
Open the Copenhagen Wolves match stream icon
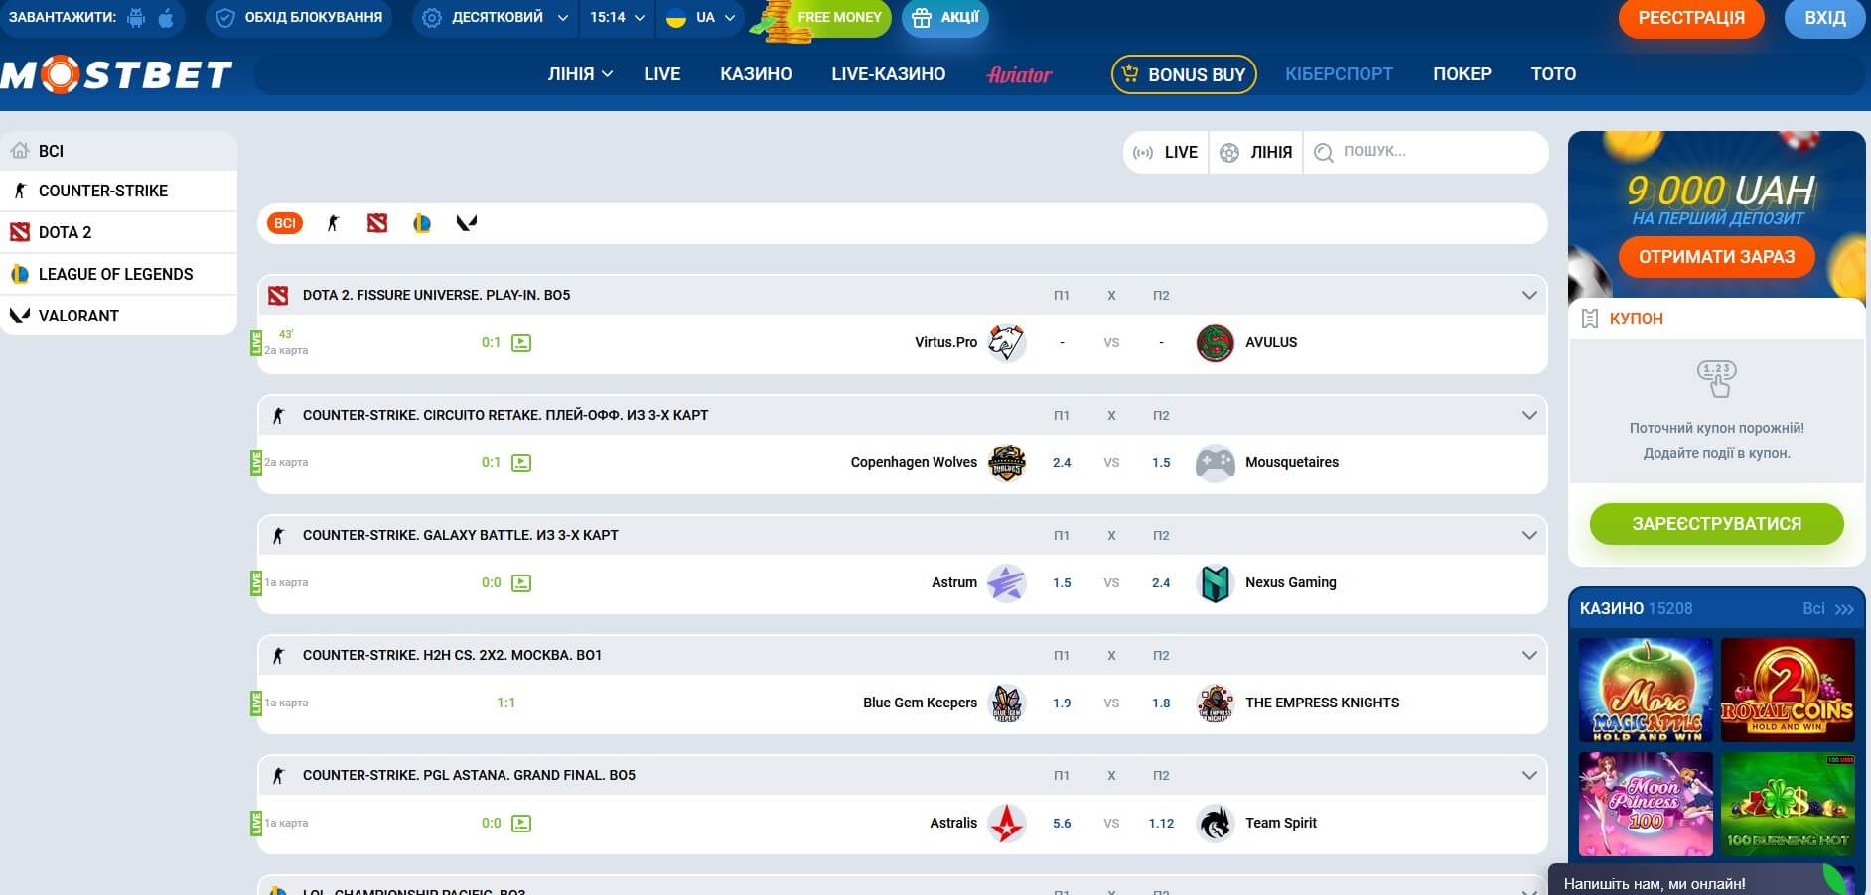521,463
